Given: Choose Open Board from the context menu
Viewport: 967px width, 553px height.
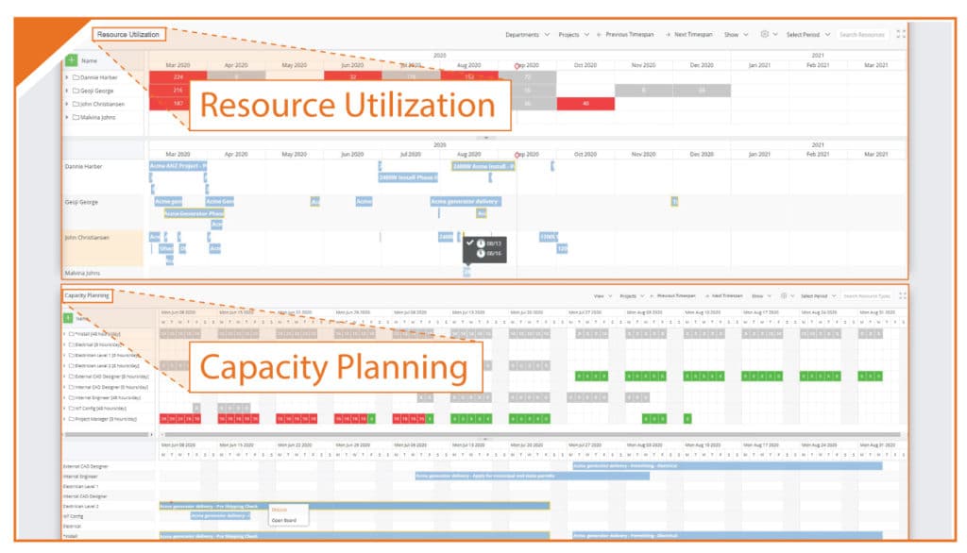Looking at the screenshot, I should click(x=284, y=520).
